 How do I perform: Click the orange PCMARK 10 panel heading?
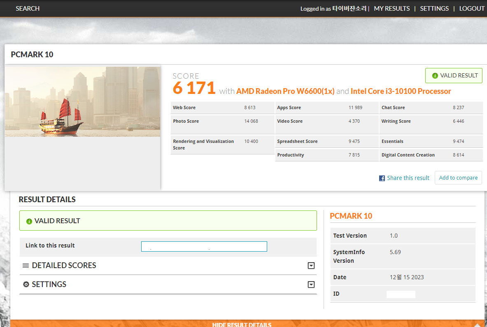click(351, 216)
